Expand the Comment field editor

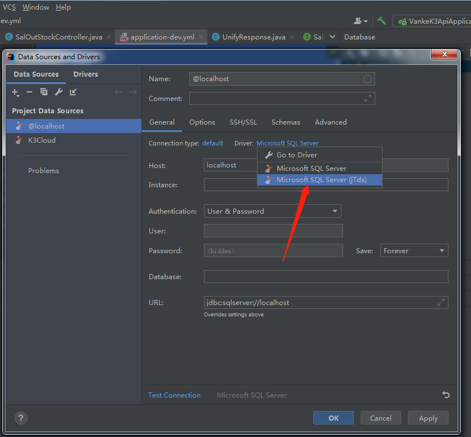(368, 98)
